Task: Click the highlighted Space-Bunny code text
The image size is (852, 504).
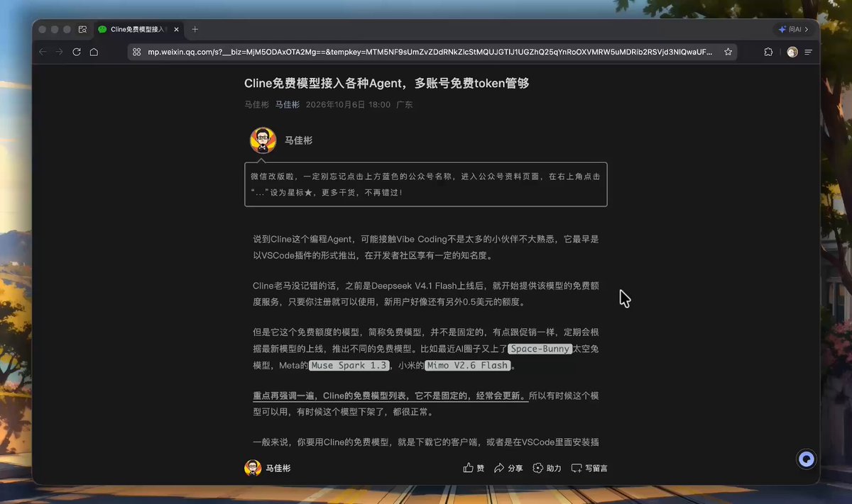Action: click(540, 349)
